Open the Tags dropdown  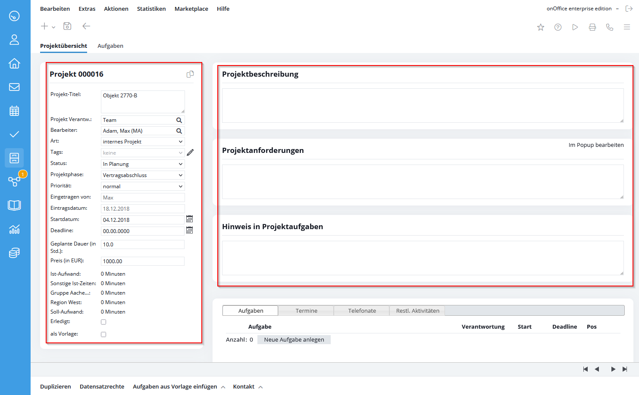143,153
